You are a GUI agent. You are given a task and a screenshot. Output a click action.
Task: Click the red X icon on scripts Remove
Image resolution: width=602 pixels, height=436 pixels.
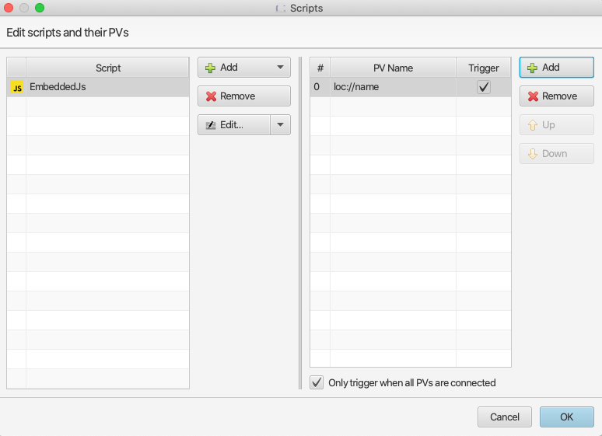(210, 96)
